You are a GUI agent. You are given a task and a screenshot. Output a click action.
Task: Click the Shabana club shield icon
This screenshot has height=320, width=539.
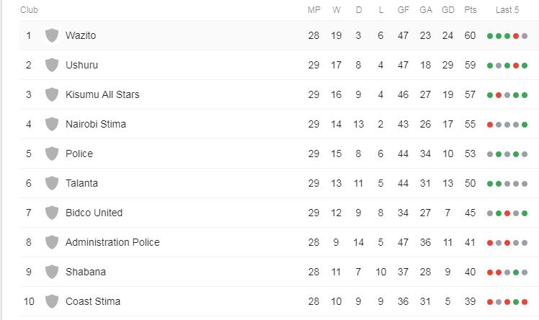tap(52, 272)
